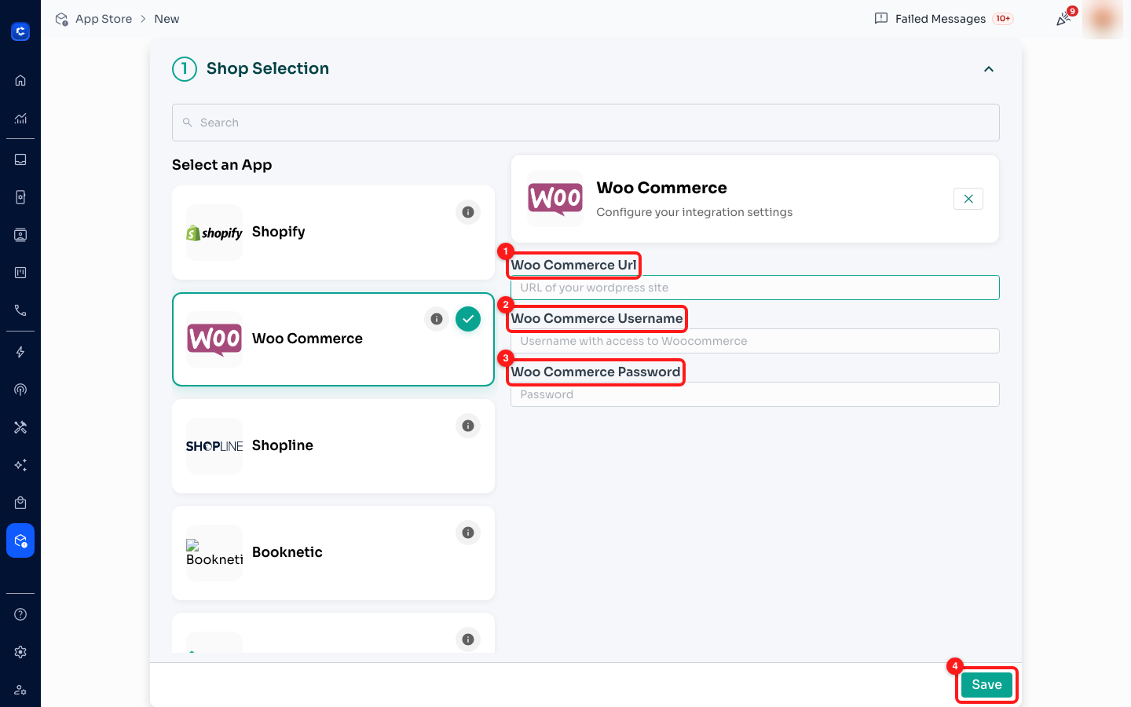Open the user settings icon at sidebar bottom
Screen dimensions: 1131x707
pyautogui.click(x=20, y=690)
